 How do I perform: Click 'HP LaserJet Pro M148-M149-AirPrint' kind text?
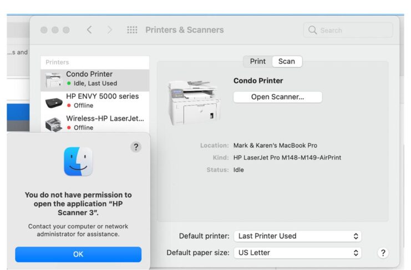[287, 158]
